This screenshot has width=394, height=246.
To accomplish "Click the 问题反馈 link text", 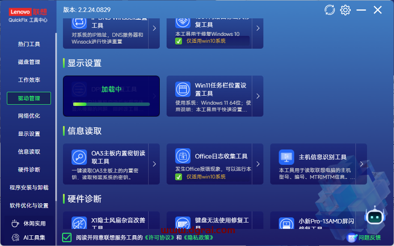I will (x=370, y=237).
